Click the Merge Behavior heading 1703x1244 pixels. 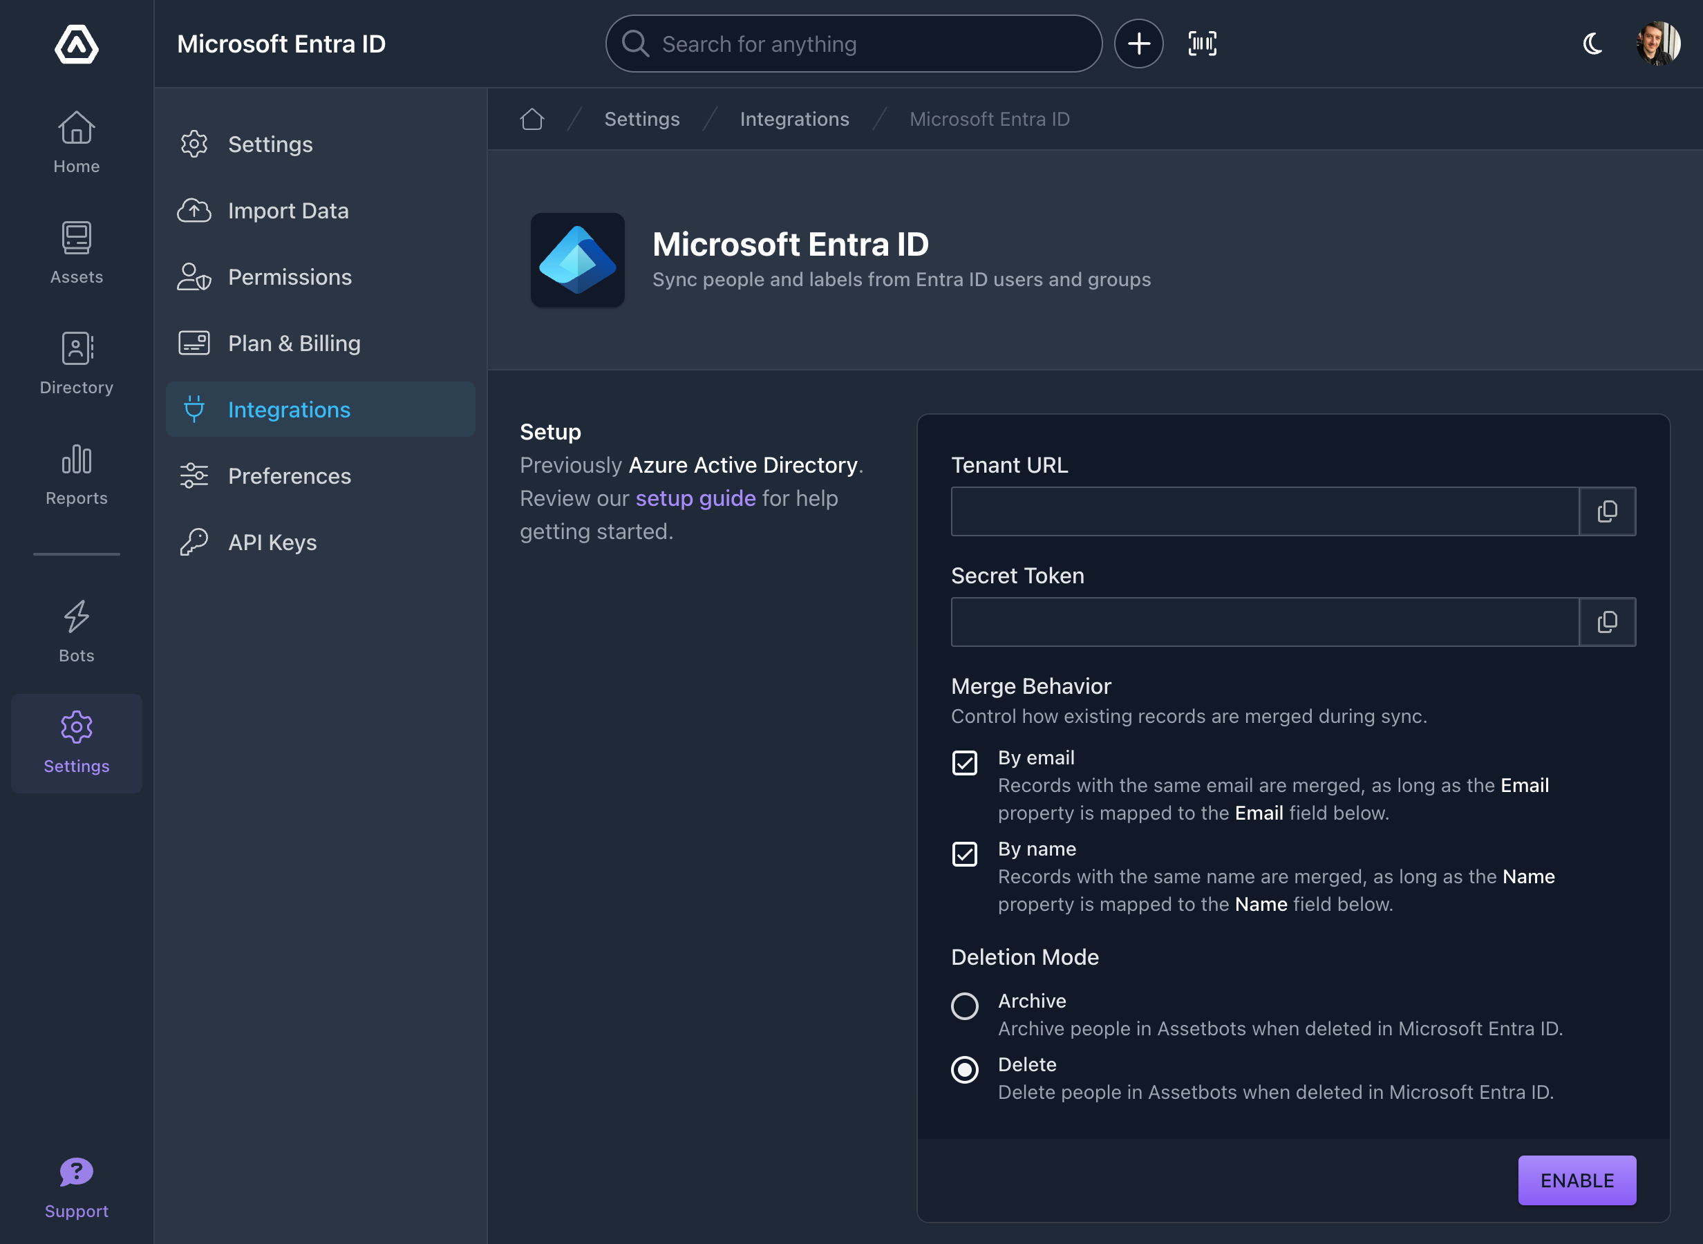1031,686
